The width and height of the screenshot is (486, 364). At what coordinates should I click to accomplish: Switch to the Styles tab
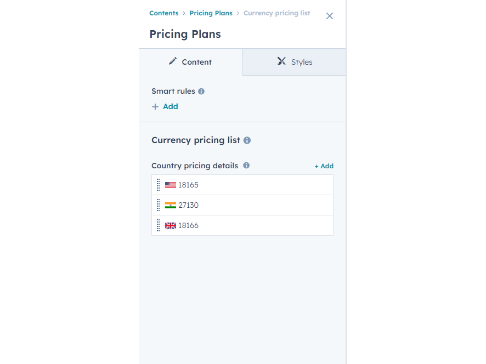(294, 61)
